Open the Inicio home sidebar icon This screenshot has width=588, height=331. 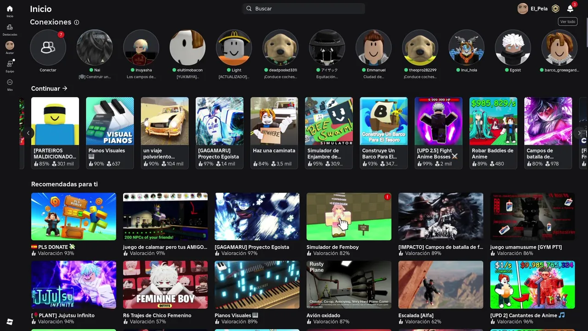[x=10, y=9]
